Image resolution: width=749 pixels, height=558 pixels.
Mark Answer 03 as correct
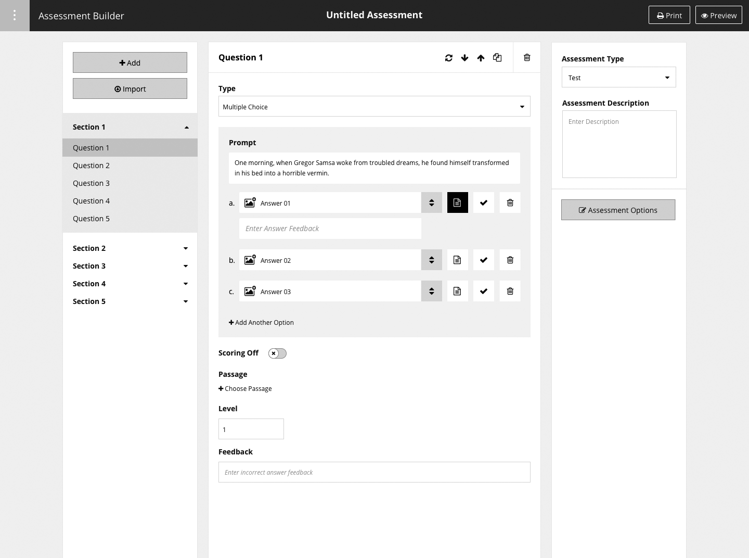pos(483,291)
